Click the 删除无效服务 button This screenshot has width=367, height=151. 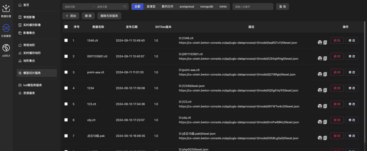pos(109,16)
